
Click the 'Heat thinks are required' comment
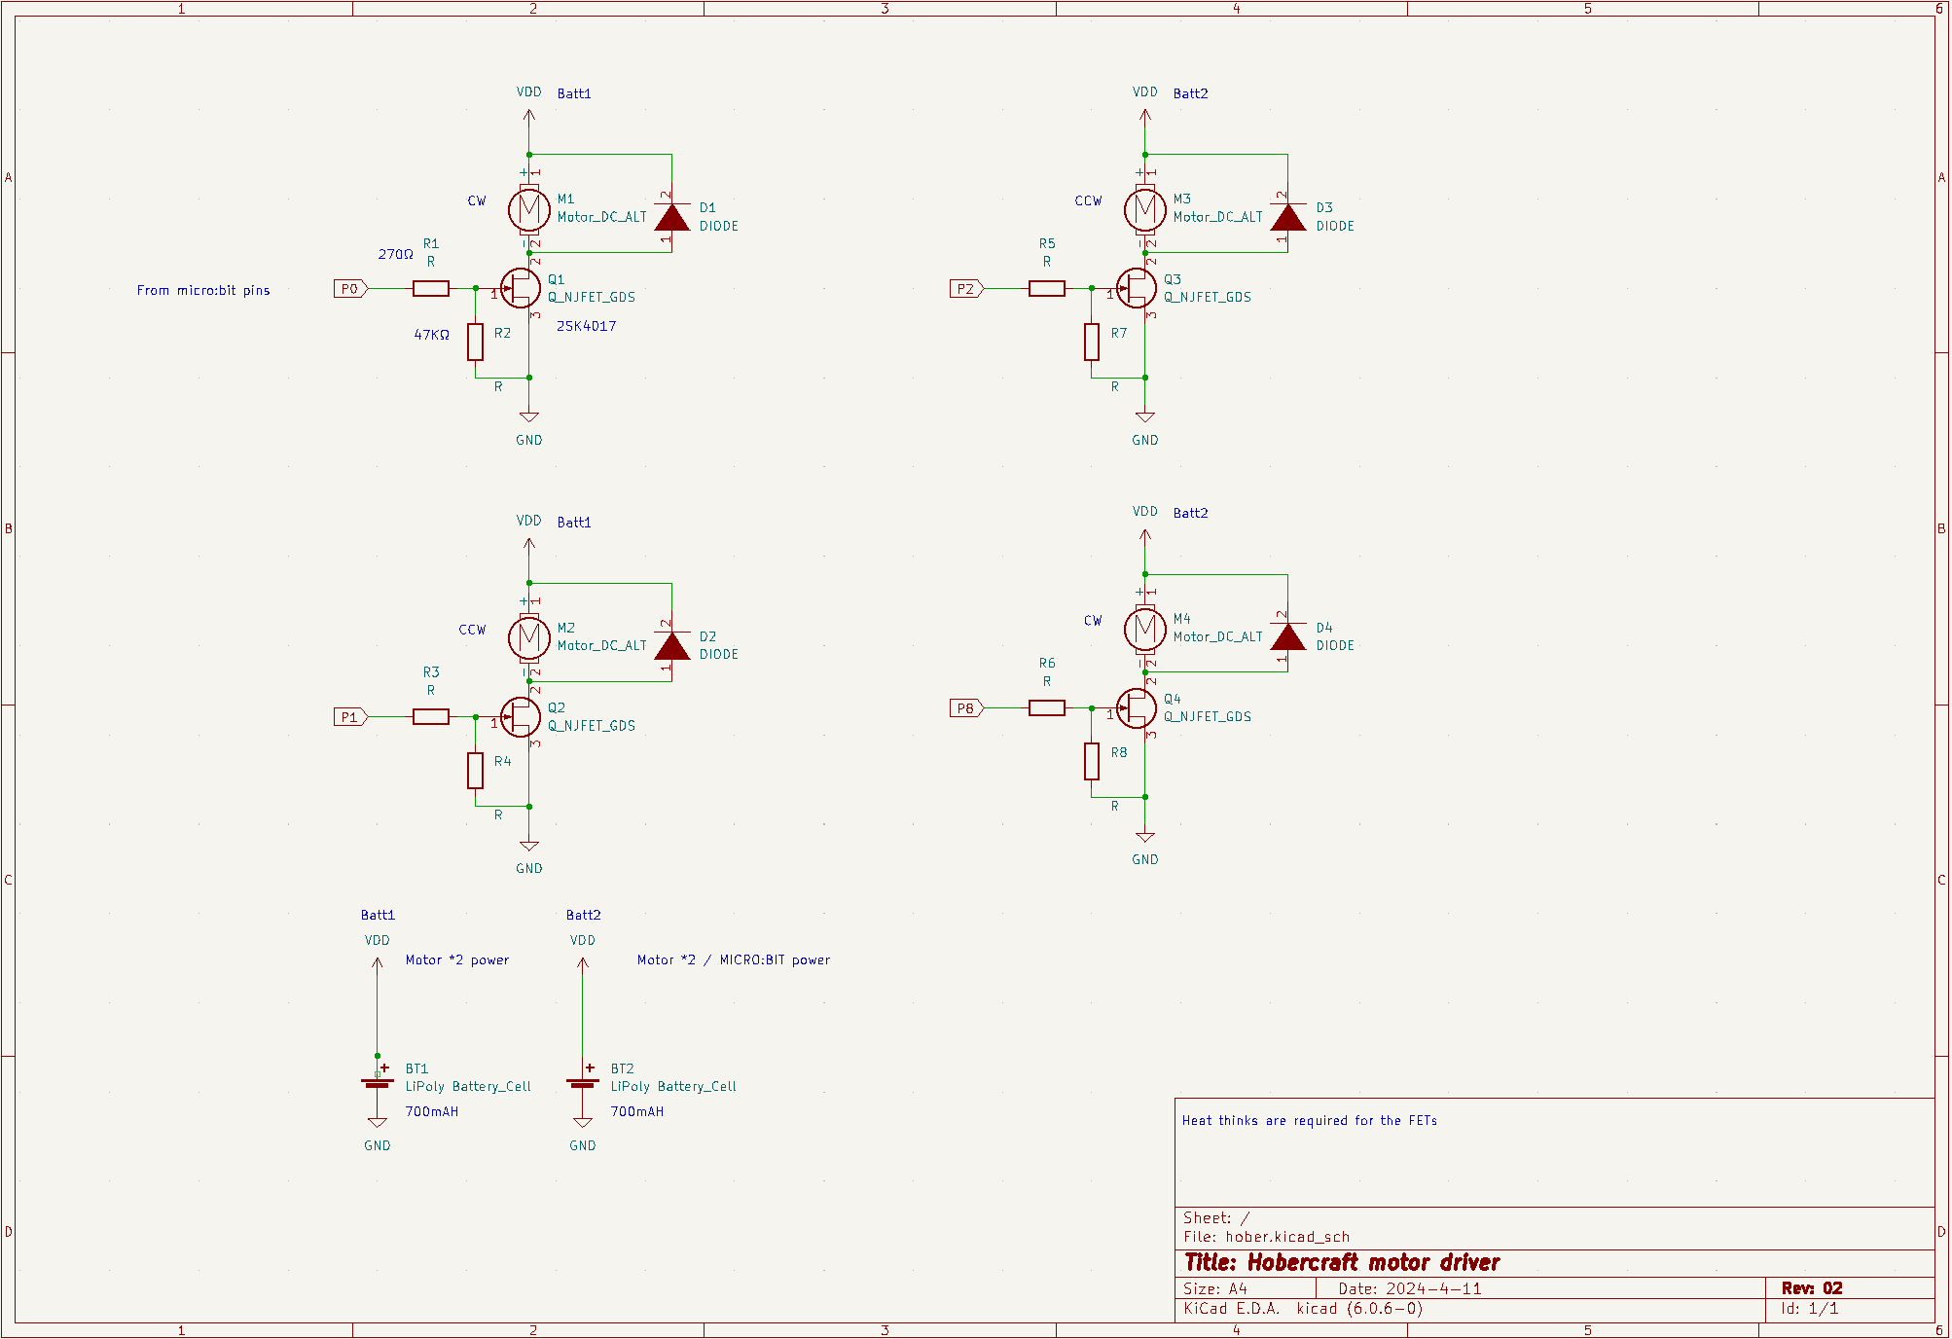pos(1309,1120)
